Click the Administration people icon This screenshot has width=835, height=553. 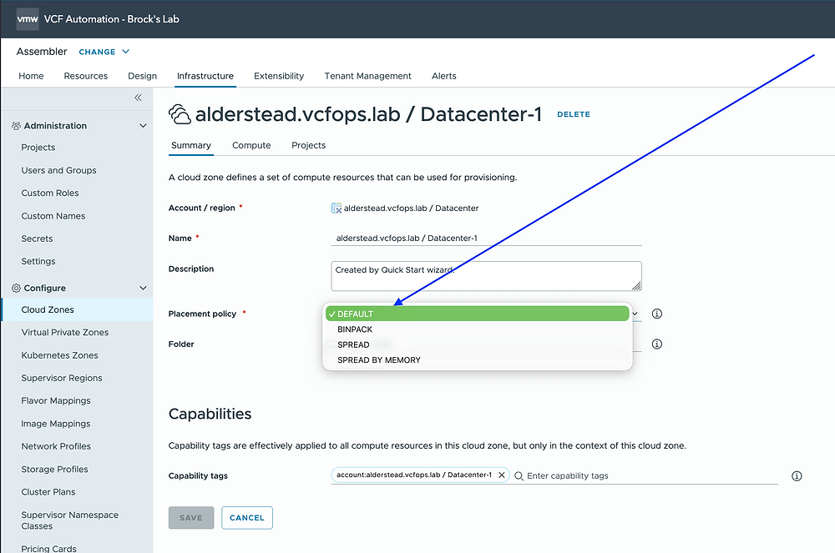pyautogui.click(x=16, y=126)
